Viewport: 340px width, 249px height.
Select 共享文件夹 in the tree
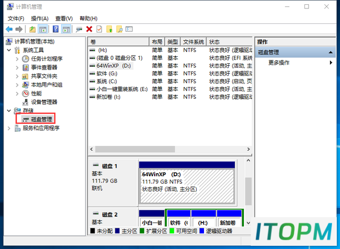pyautogui.click(x=44, y=76)
